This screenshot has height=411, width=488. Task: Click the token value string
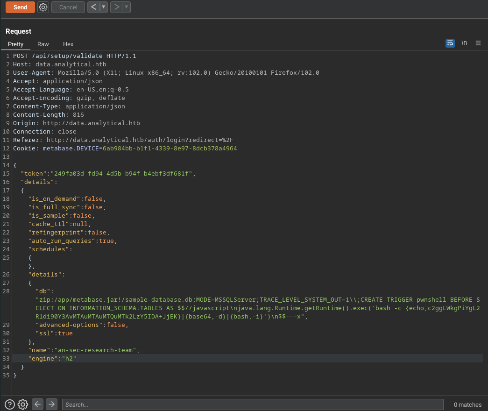121,173
